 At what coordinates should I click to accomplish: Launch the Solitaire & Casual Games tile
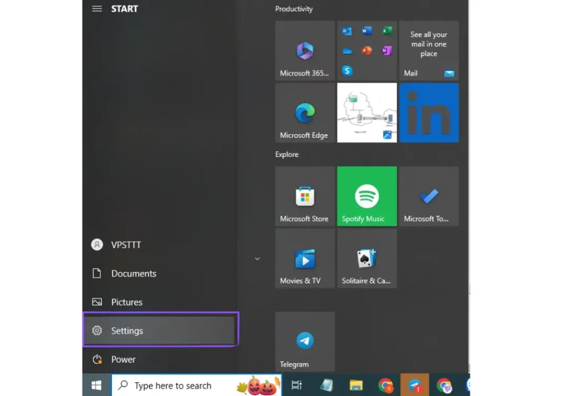point(367,258)
